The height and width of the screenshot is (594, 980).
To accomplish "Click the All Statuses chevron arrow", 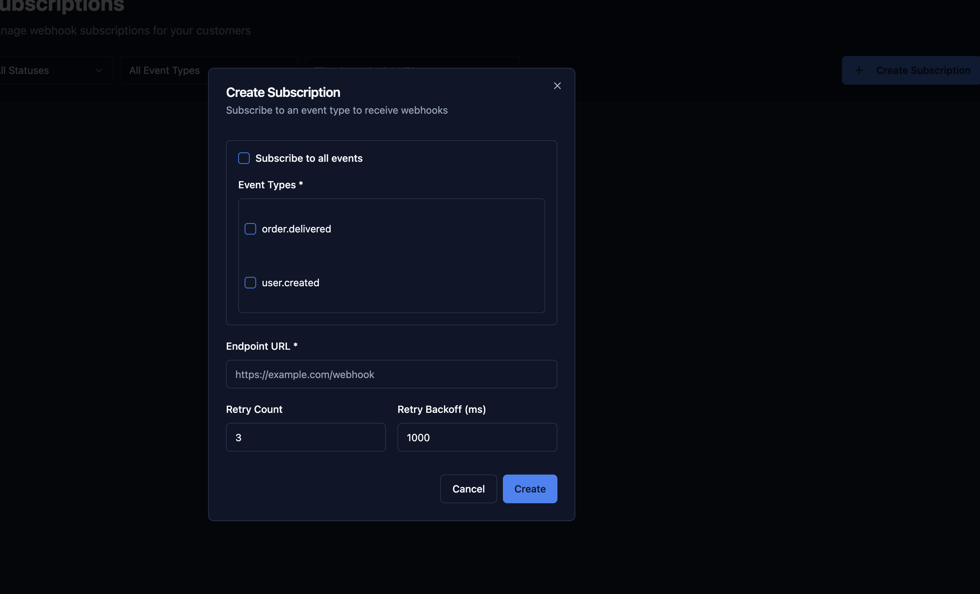I will 99,70.
